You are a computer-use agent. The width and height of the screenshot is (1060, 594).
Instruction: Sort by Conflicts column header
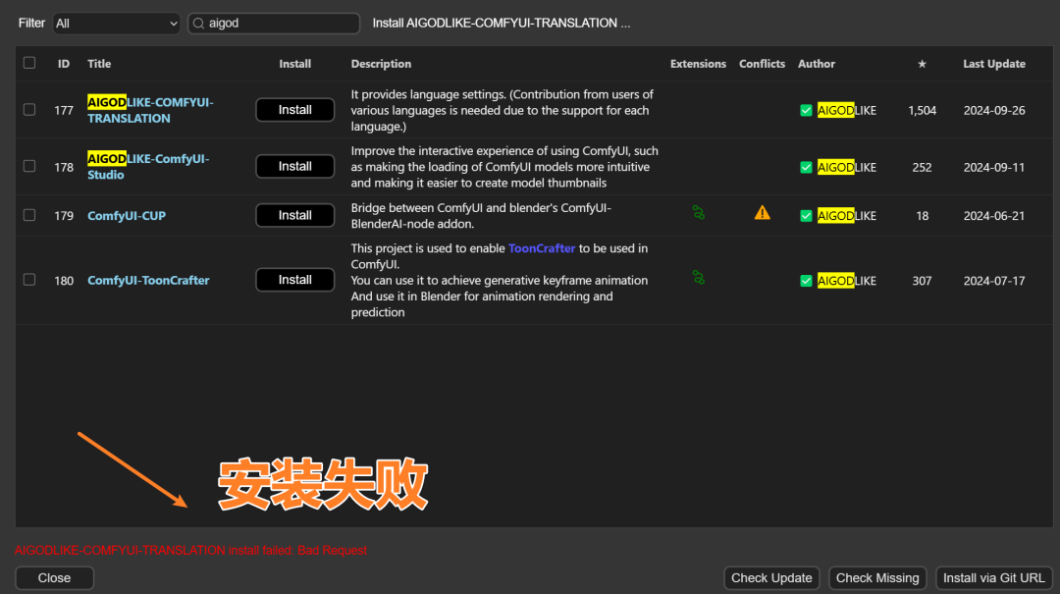[x=762, y=64]
